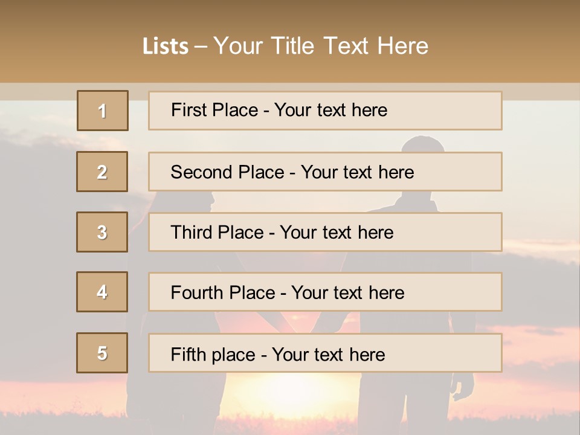Click the glowing setting sun
This screenshot has width=580, height=435.
click(x=290, y=393)
